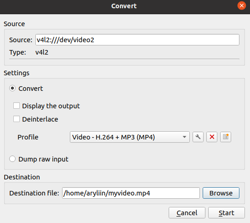Image resolution: width=250 pixels, height=223 pixels.
Task: Click the v4l2 Type value text
Action: 42,52
